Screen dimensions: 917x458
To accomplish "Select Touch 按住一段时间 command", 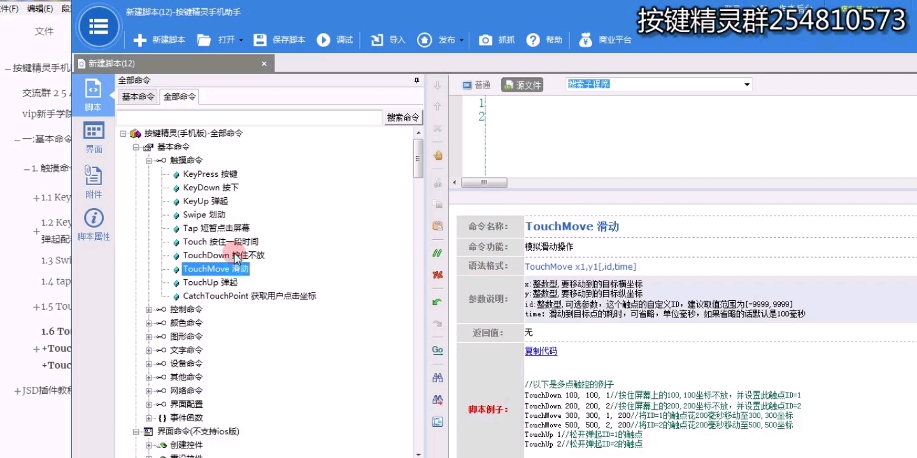I will 220,242.
